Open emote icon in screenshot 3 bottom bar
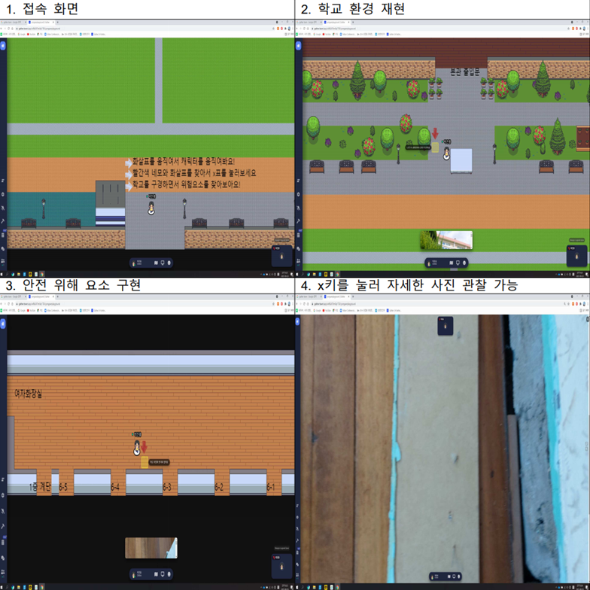The image size is (590, 590). pos(169,574)
